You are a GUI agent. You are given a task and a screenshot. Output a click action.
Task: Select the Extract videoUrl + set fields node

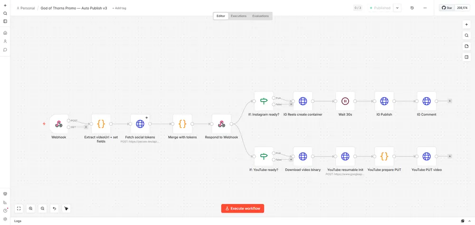(x=101, y=124)
